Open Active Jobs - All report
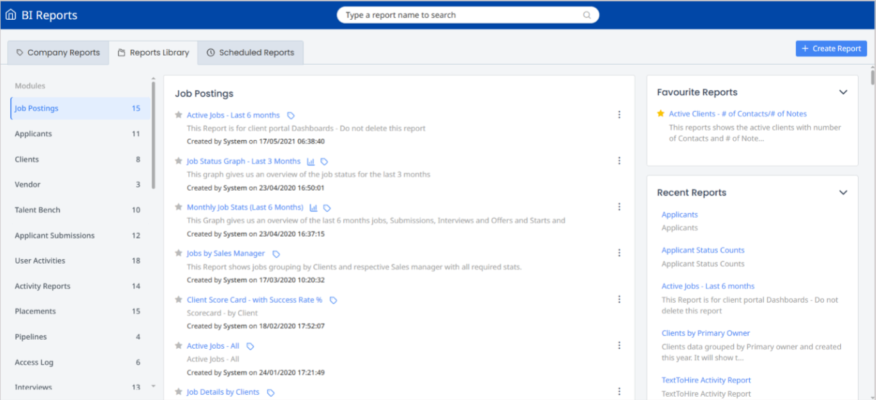Image resolution: width=876 pixels, height=400 pixels. coord(213,346)
